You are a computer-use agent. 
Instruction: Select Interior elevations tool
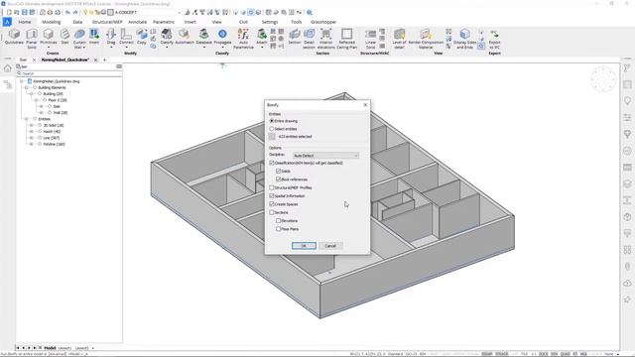click(x=326, y=39)
